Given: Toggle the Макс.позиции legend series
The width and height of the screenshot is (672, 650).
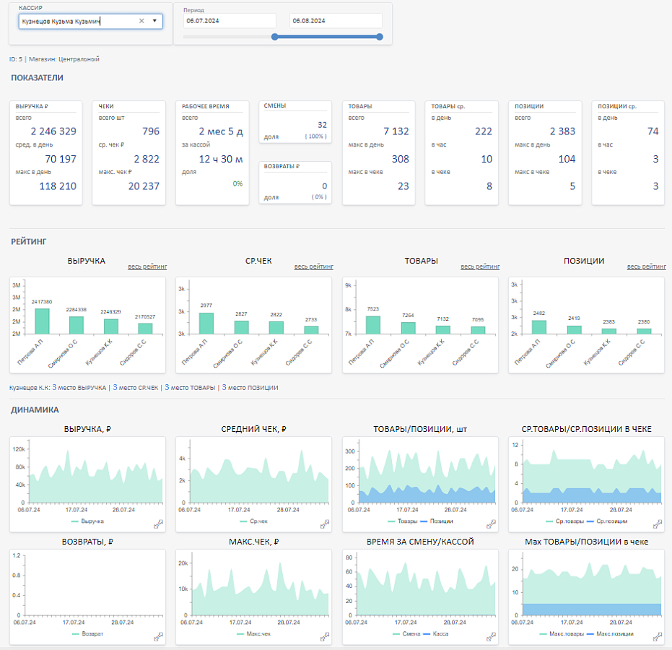Looking at the screenshot, I should [x=611, y=633].
